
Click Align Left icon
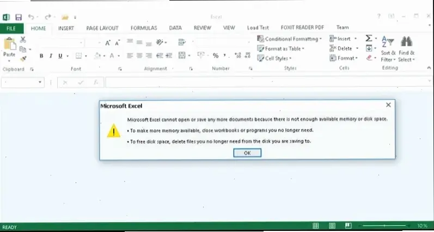130,56
